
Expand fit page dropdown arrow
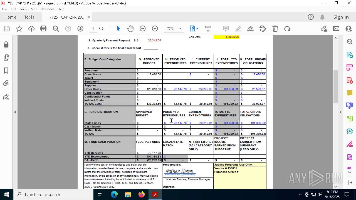[197, 29]
